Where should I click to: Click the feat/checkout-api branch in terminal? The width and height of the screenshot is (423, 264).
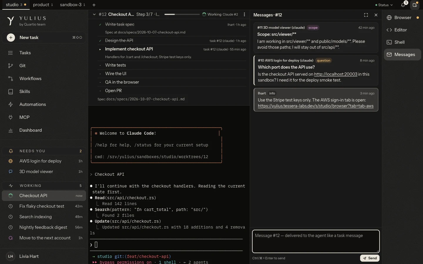coord(148,256)
